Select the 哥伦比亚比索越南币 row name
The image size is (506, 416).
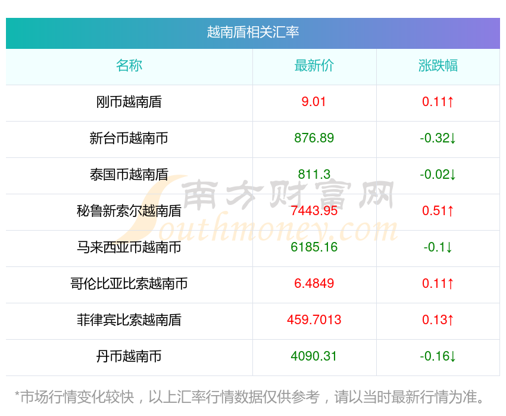[129, 284]
